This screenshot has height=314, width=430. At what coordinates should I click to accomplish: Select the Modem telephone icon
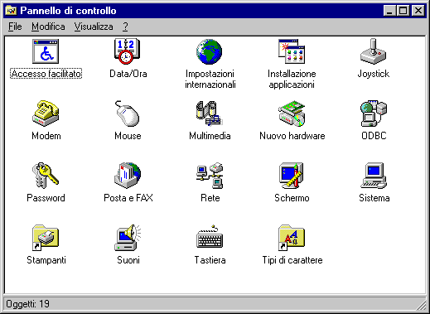coord(46,114)
